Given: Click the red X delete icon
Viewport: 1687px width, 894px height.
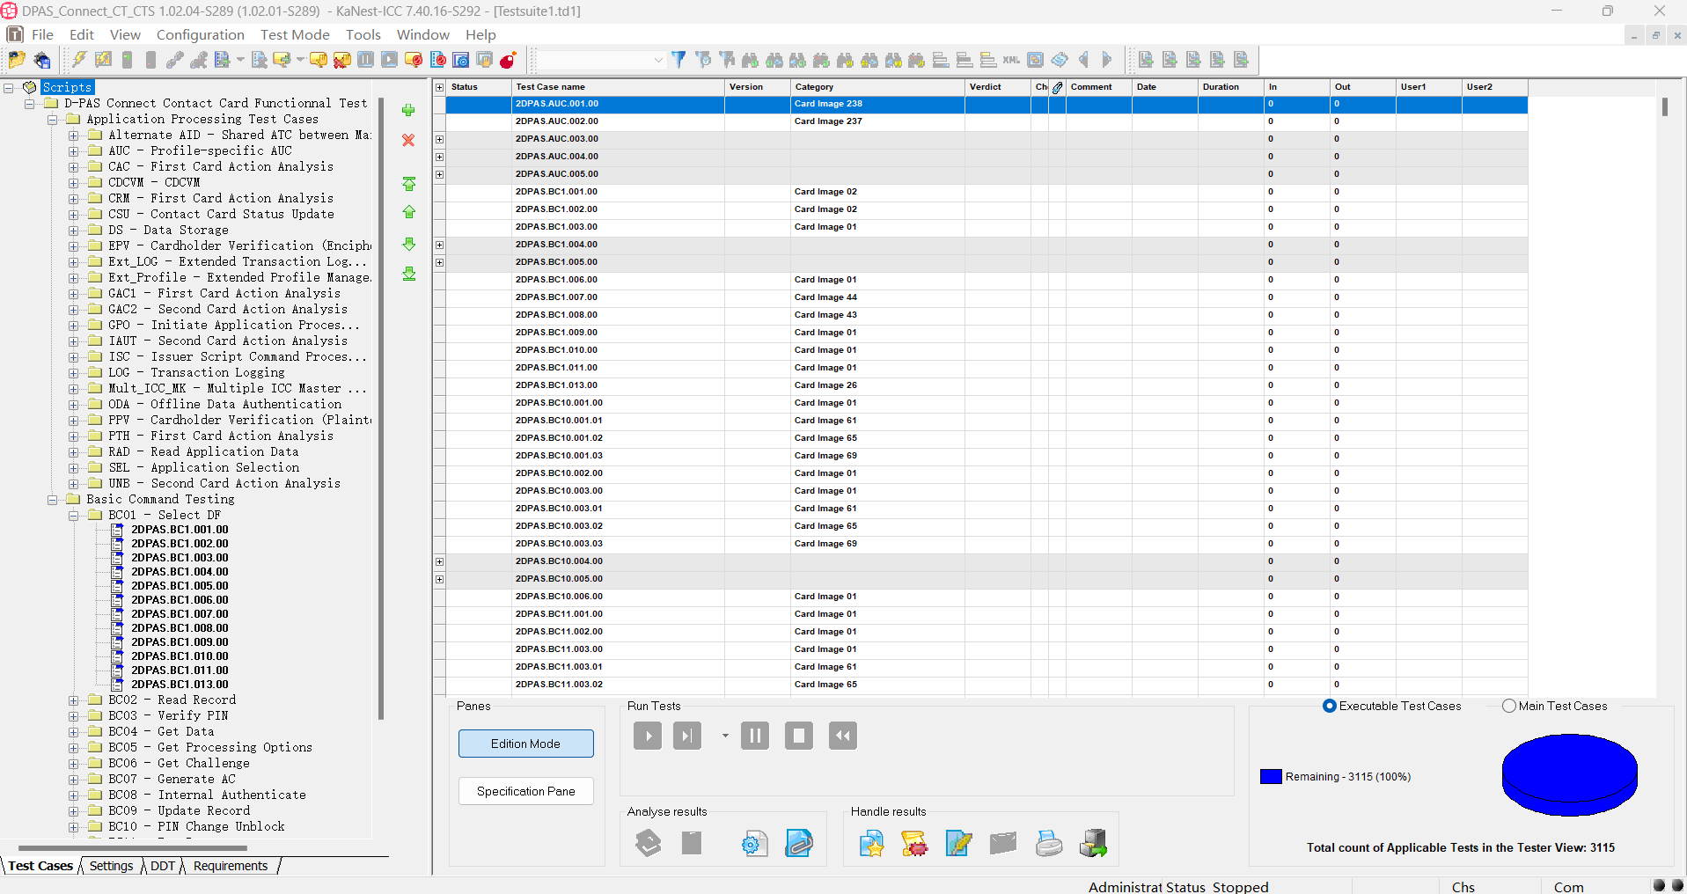Looking at the screenshot, I should click(x=408, y=141).
